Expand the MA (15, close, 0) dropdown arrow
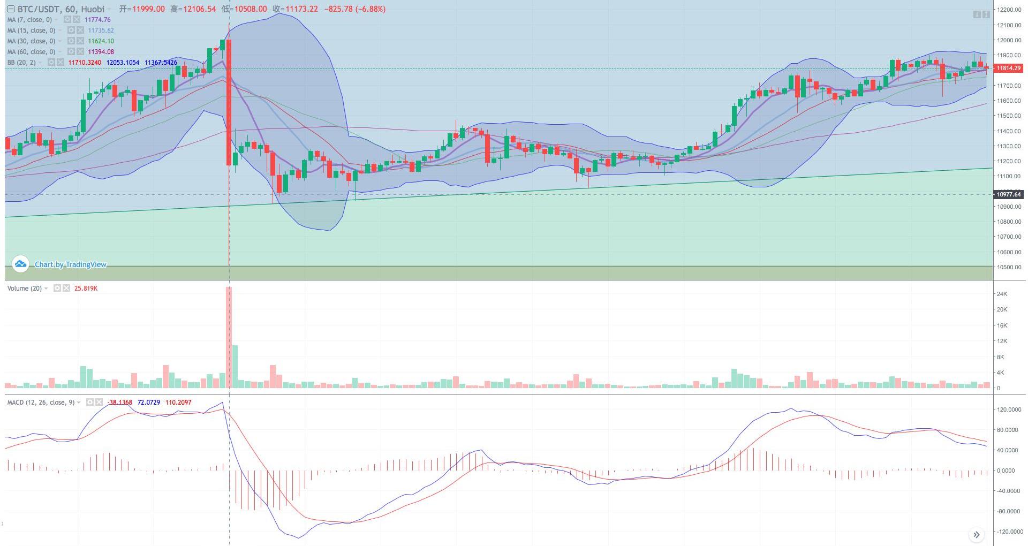The image size is (1028, 546). (61, 31)
